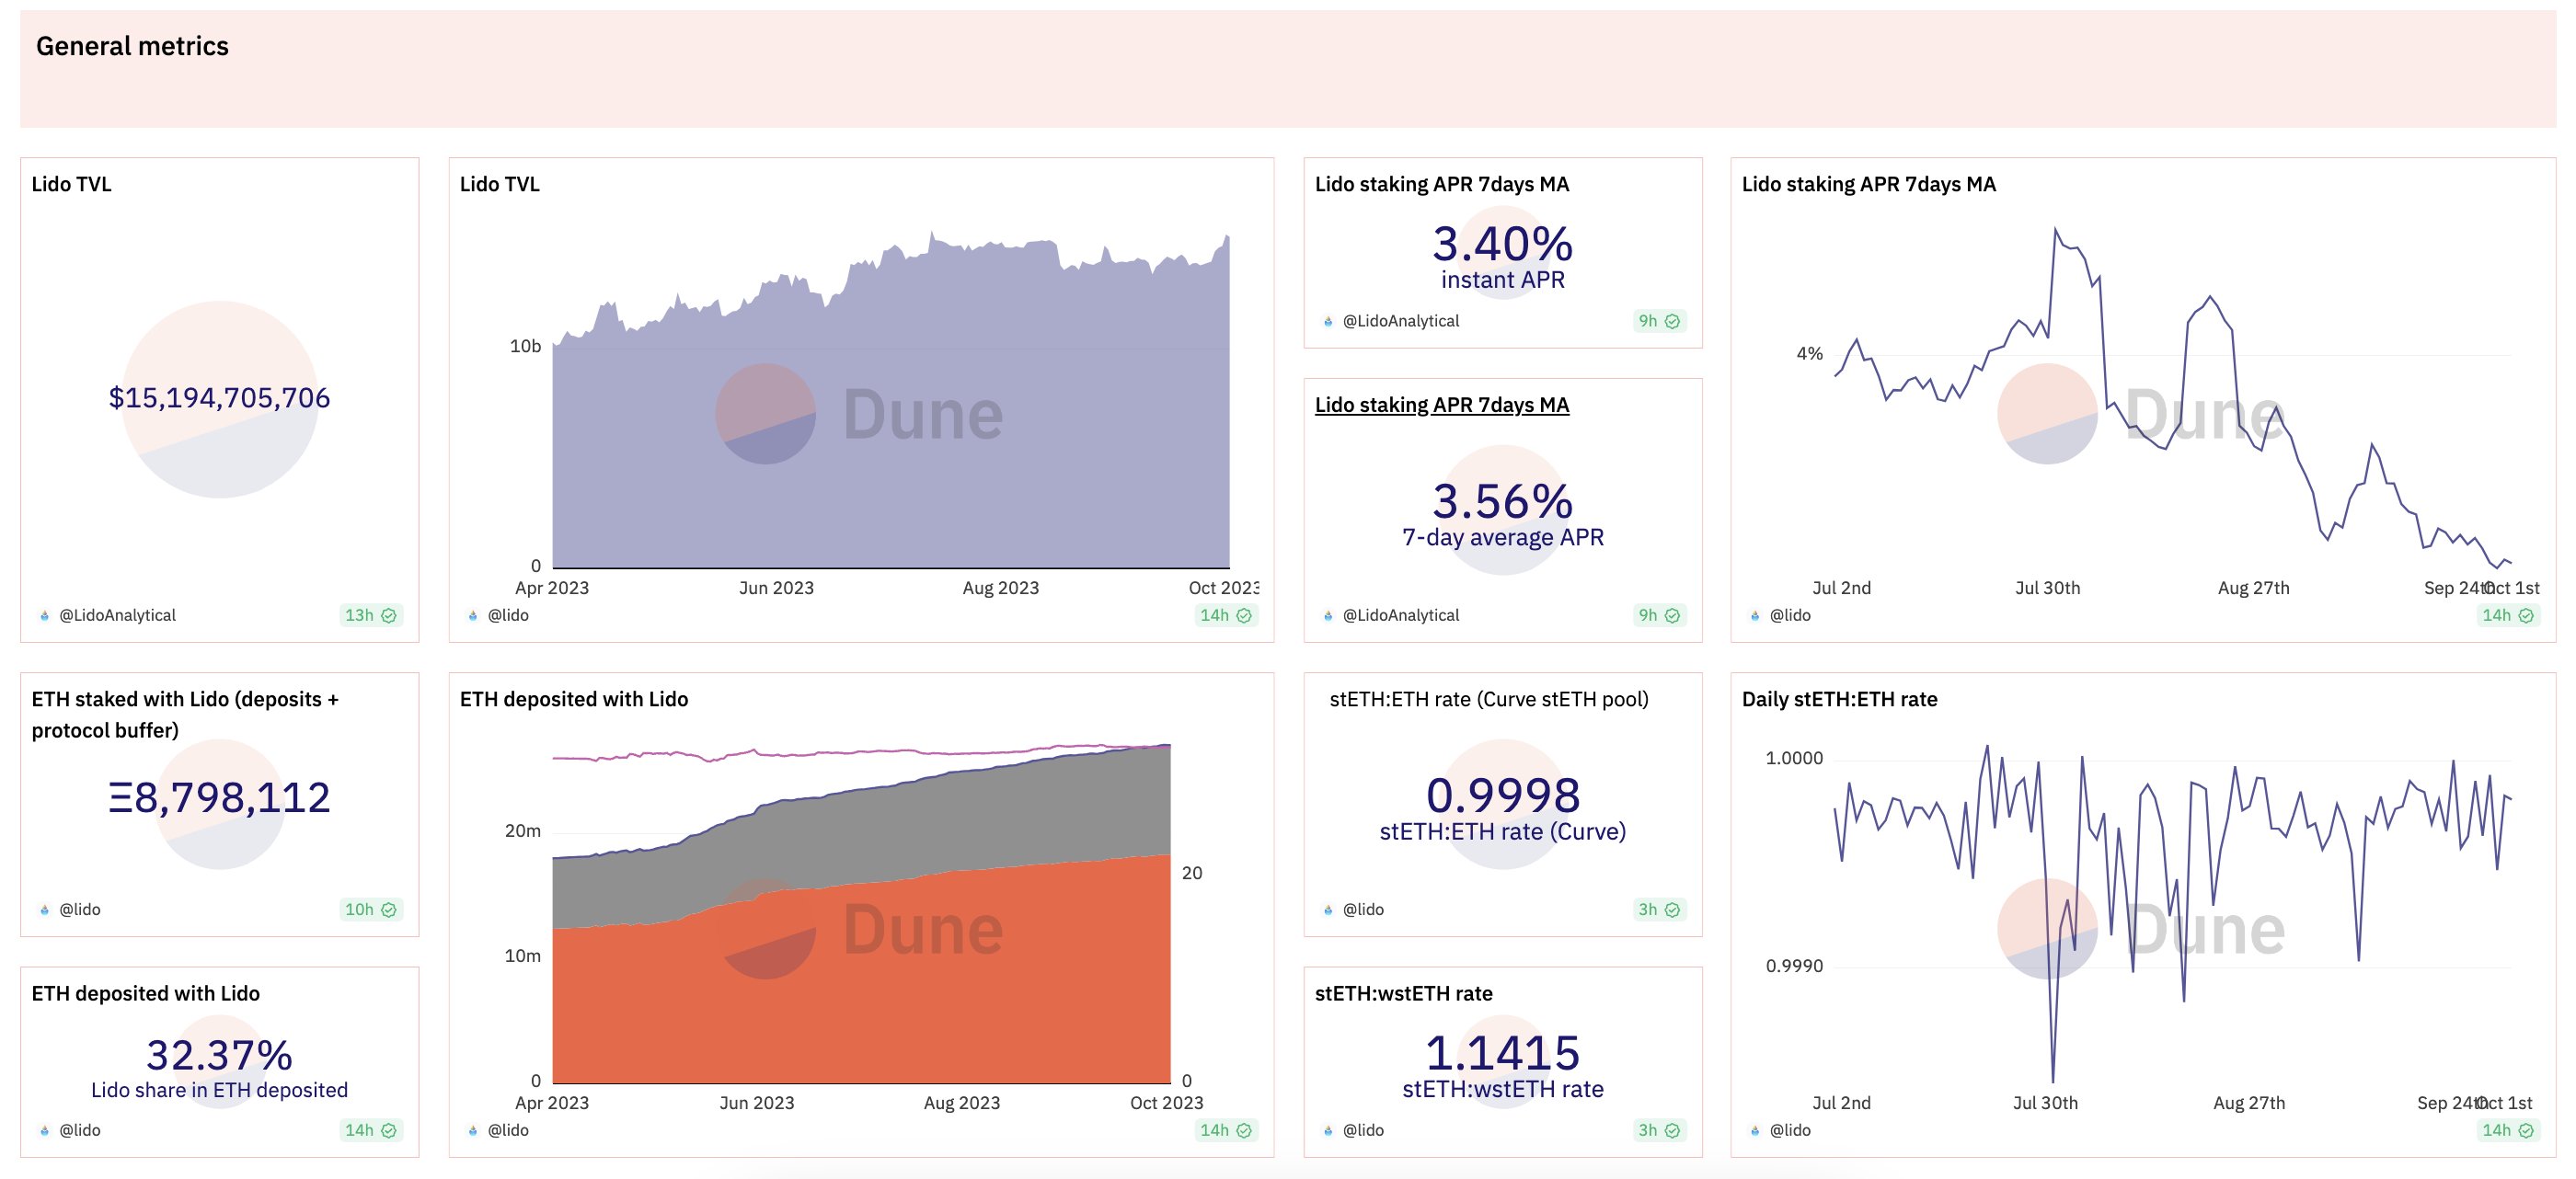Viewport: 2576px width, 1179px height.
Task: Open @LidoAnalytical author link under the TVL counter
Action: coord(117,615)
